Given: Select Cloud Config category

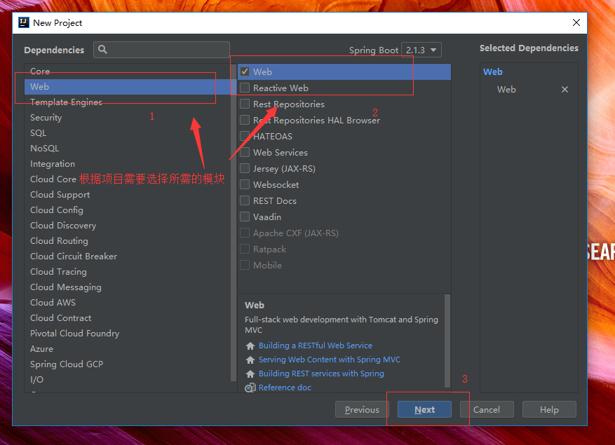Looking at the screenshot, I should click(128, 210).
